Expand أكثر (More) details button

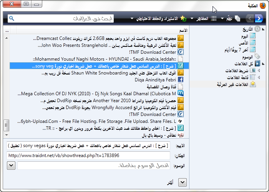(183, 182)
